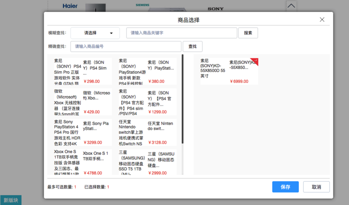Viewport: 349px width, 205px height.
Task: Click the product code input field
Action: tap(126, 46)
